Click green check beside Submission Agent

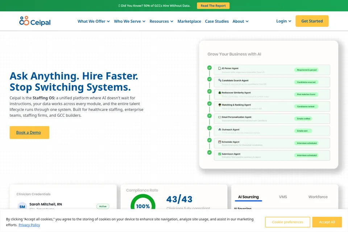click(x=209, y=152)
